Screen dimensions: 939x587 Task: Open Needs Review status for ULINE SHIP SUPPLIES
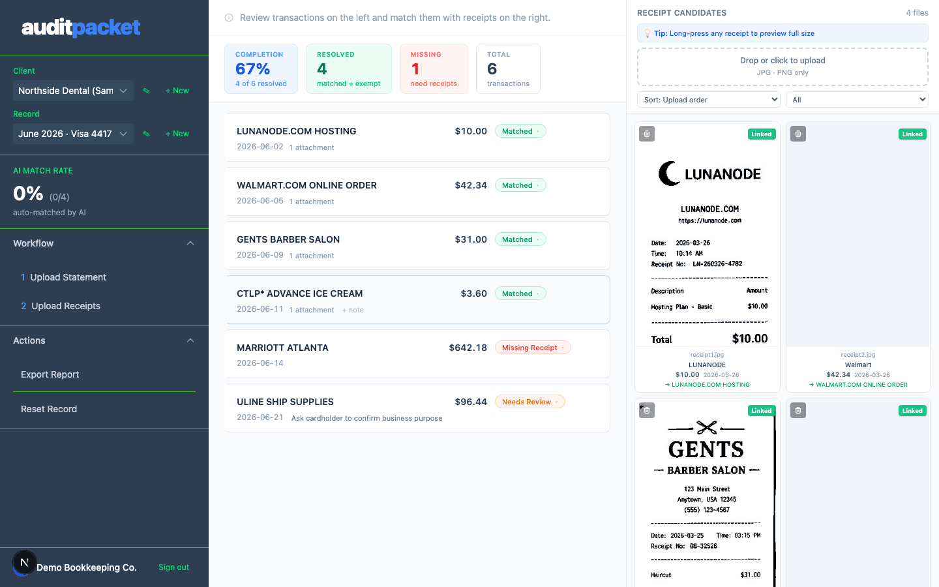click(529, 402)
